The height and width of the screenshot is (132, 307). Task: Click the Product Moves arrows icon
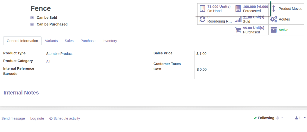pyautogui.click(x=274, y=9)
